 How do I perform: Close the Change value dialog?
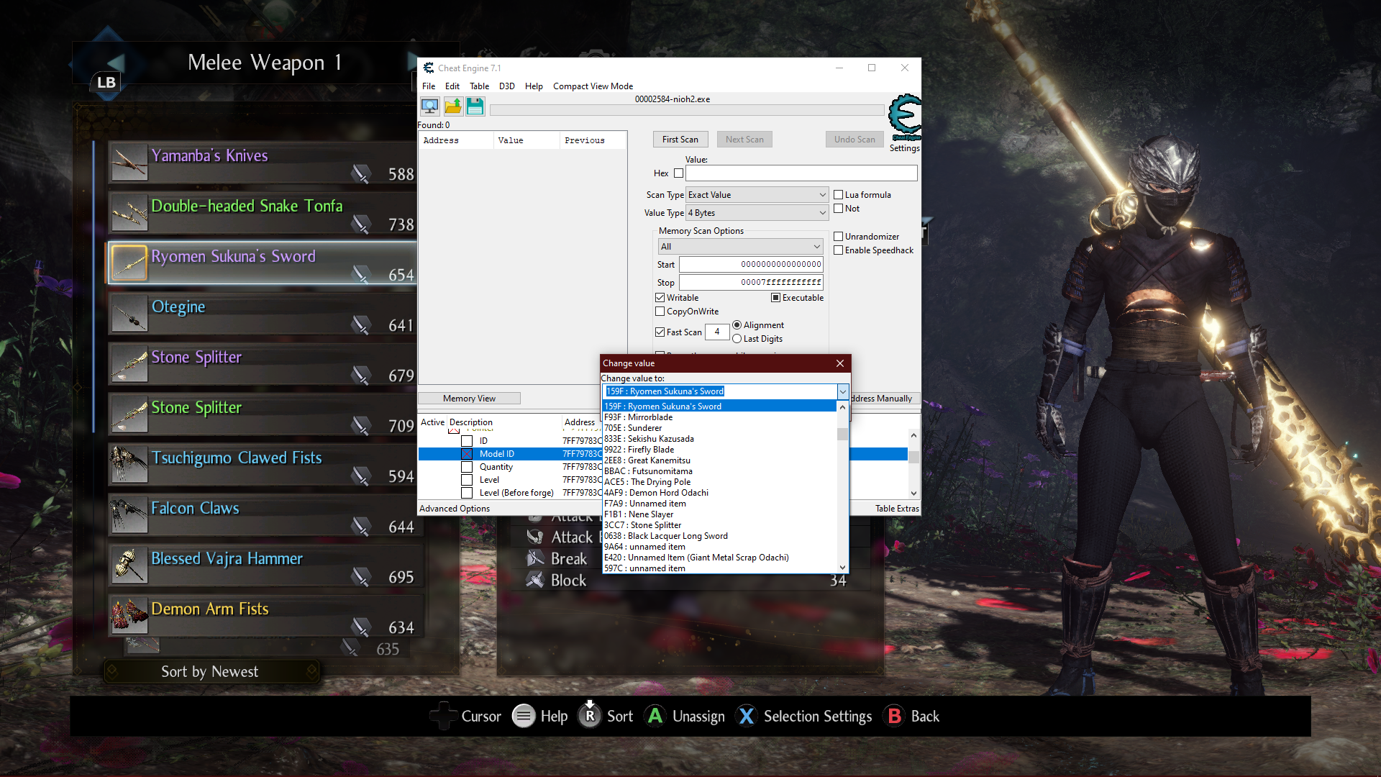point(839,363)
